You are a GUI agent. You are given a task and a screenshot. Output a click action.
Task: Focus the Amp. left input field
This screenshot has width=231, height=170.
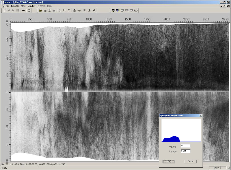(186, 146)
